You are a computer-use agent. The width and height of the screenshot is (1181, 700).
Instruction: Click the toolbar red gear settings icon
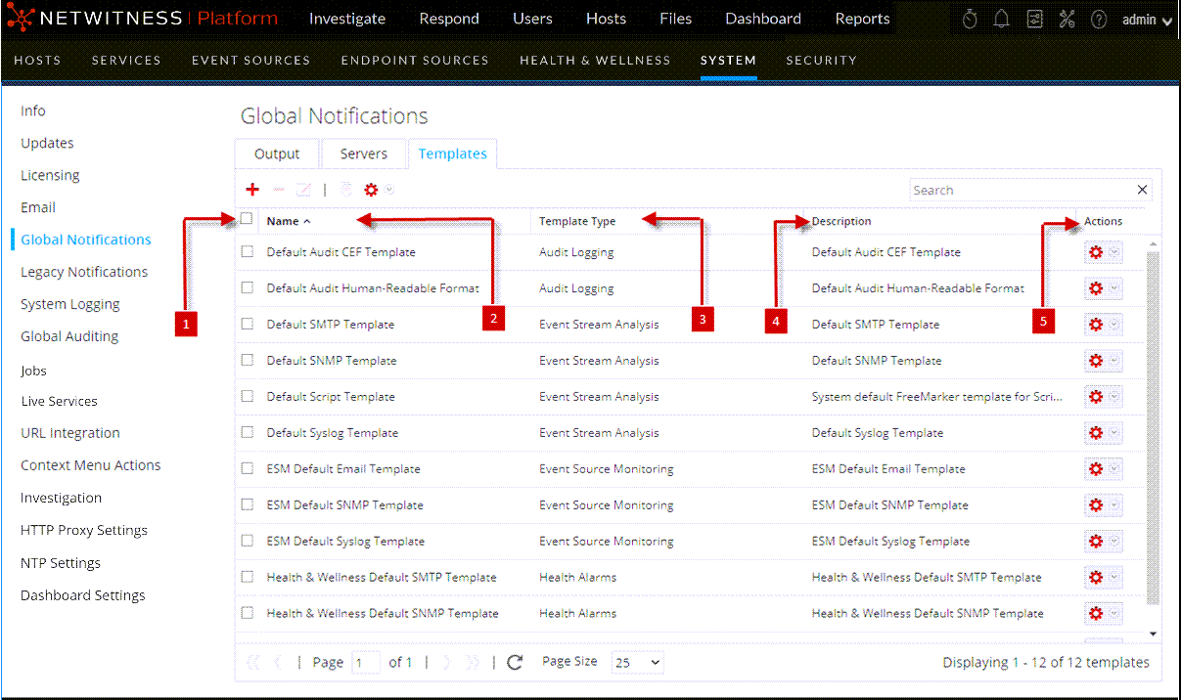pyautogui.click(x=371, y=190)
